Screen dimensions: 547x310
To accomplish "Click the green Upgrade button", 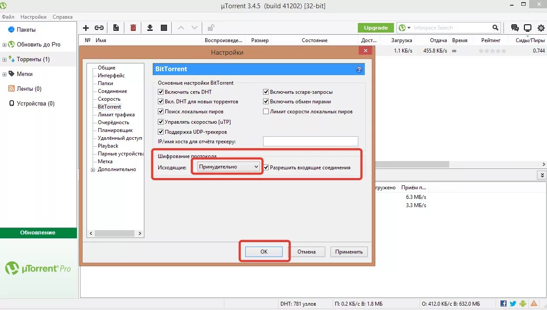I will (376, 28).
